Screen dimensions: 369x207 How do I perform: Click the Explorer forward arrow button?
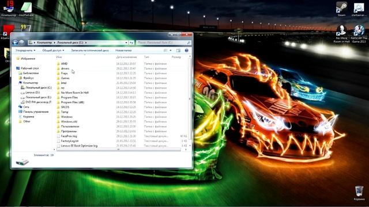tap(22, 43)
